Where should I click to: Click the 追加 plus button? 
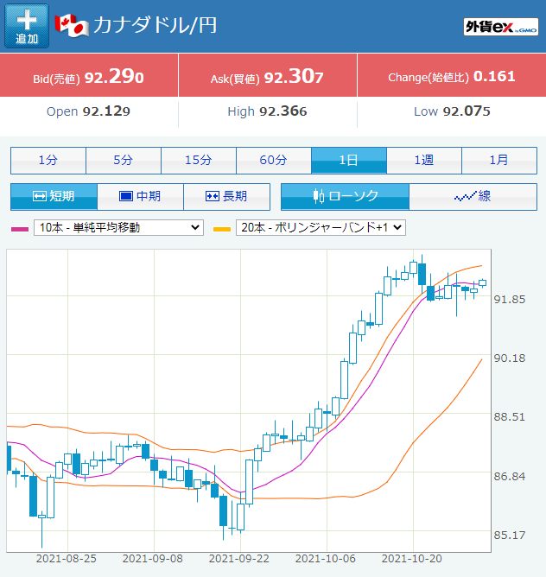pyautogui.click(x=27, y=26)
